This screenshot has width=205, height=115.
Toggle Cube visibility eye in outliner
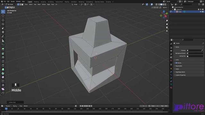pos(201,11)
